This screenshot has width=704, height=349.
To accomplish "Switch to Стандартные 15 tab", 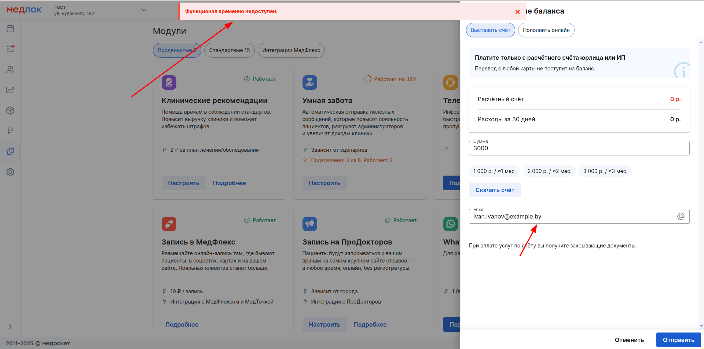I will (x=230, y=50).
